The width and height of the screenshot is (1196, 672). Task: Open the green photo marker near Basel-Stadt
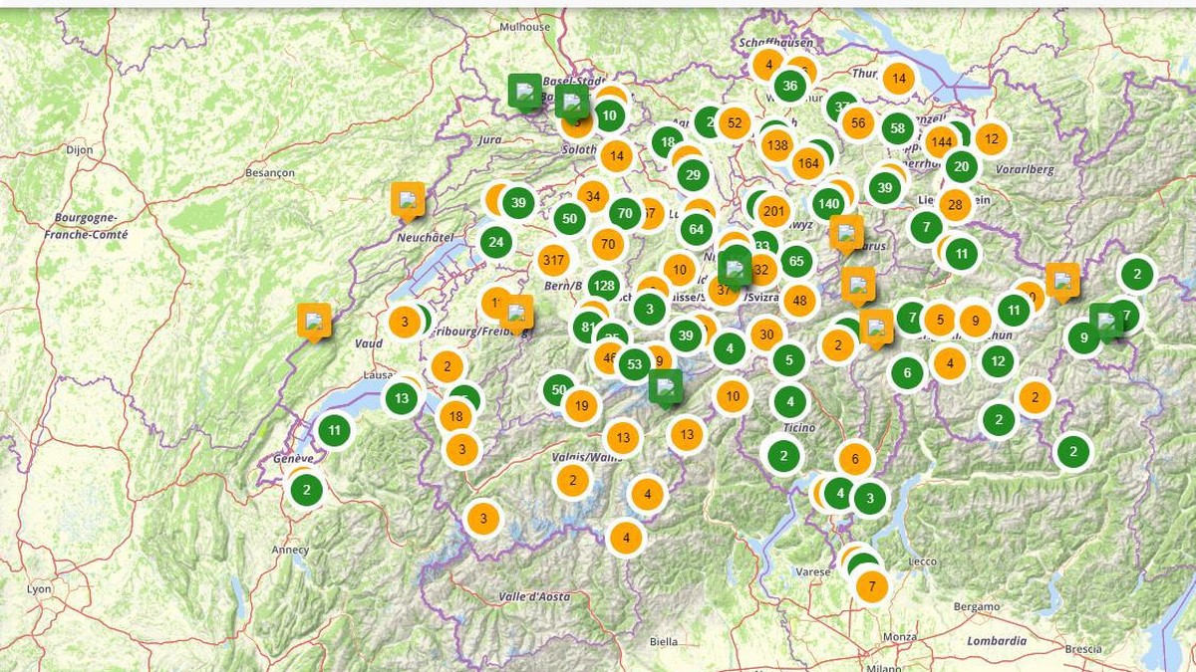point(523,92)
